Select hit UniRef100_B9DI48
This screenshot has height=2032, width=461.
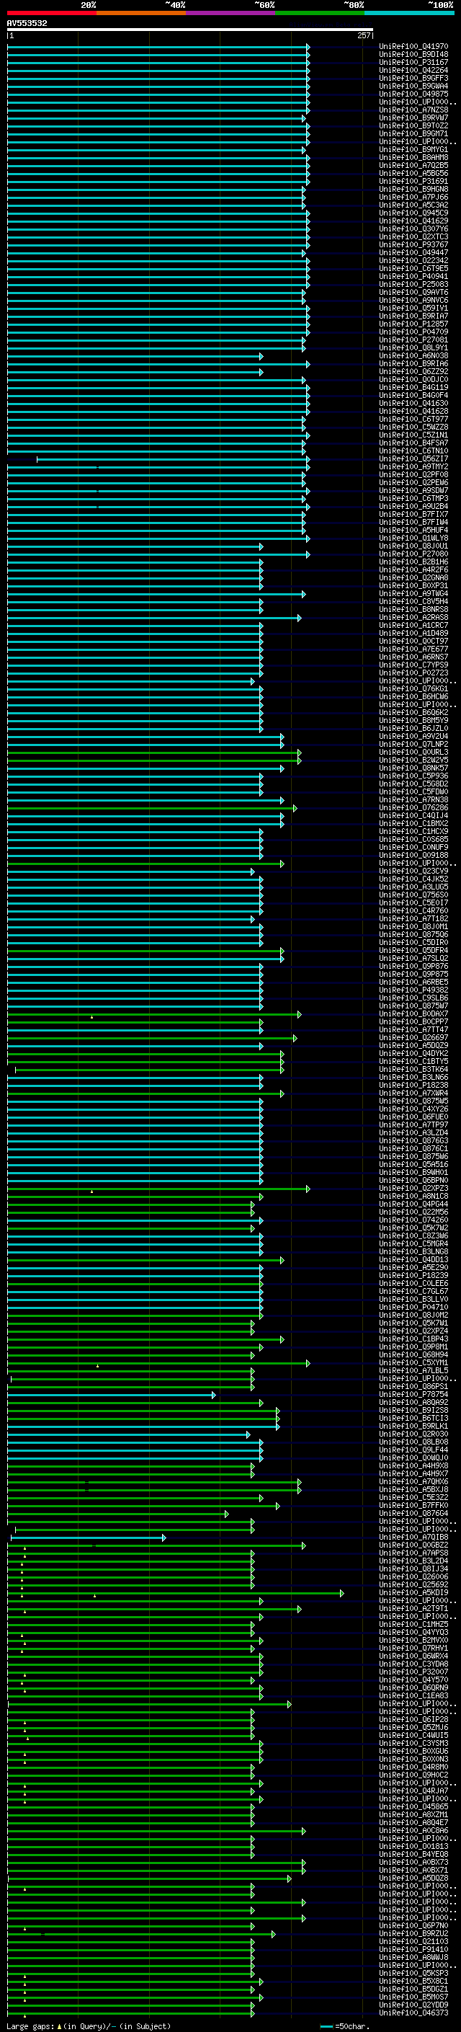[x=413, y=55]
